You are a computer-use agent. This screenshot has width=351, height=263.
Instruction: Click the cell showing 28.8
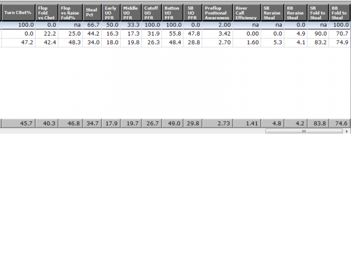tap(193, 43)
